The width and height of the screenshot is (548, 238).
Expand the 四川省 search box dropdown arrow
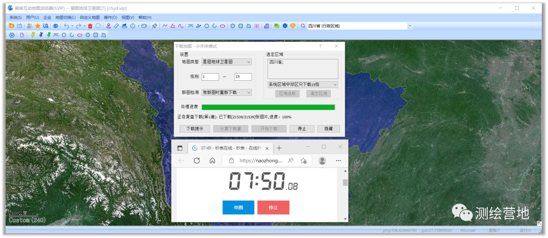409,26
